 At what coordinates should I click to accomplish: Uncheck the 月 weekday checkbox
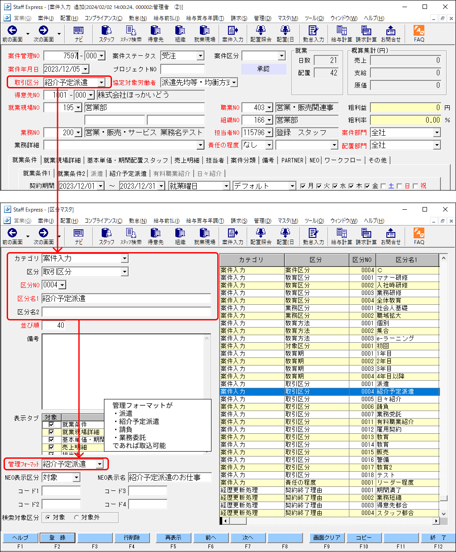tap(303, 186)
